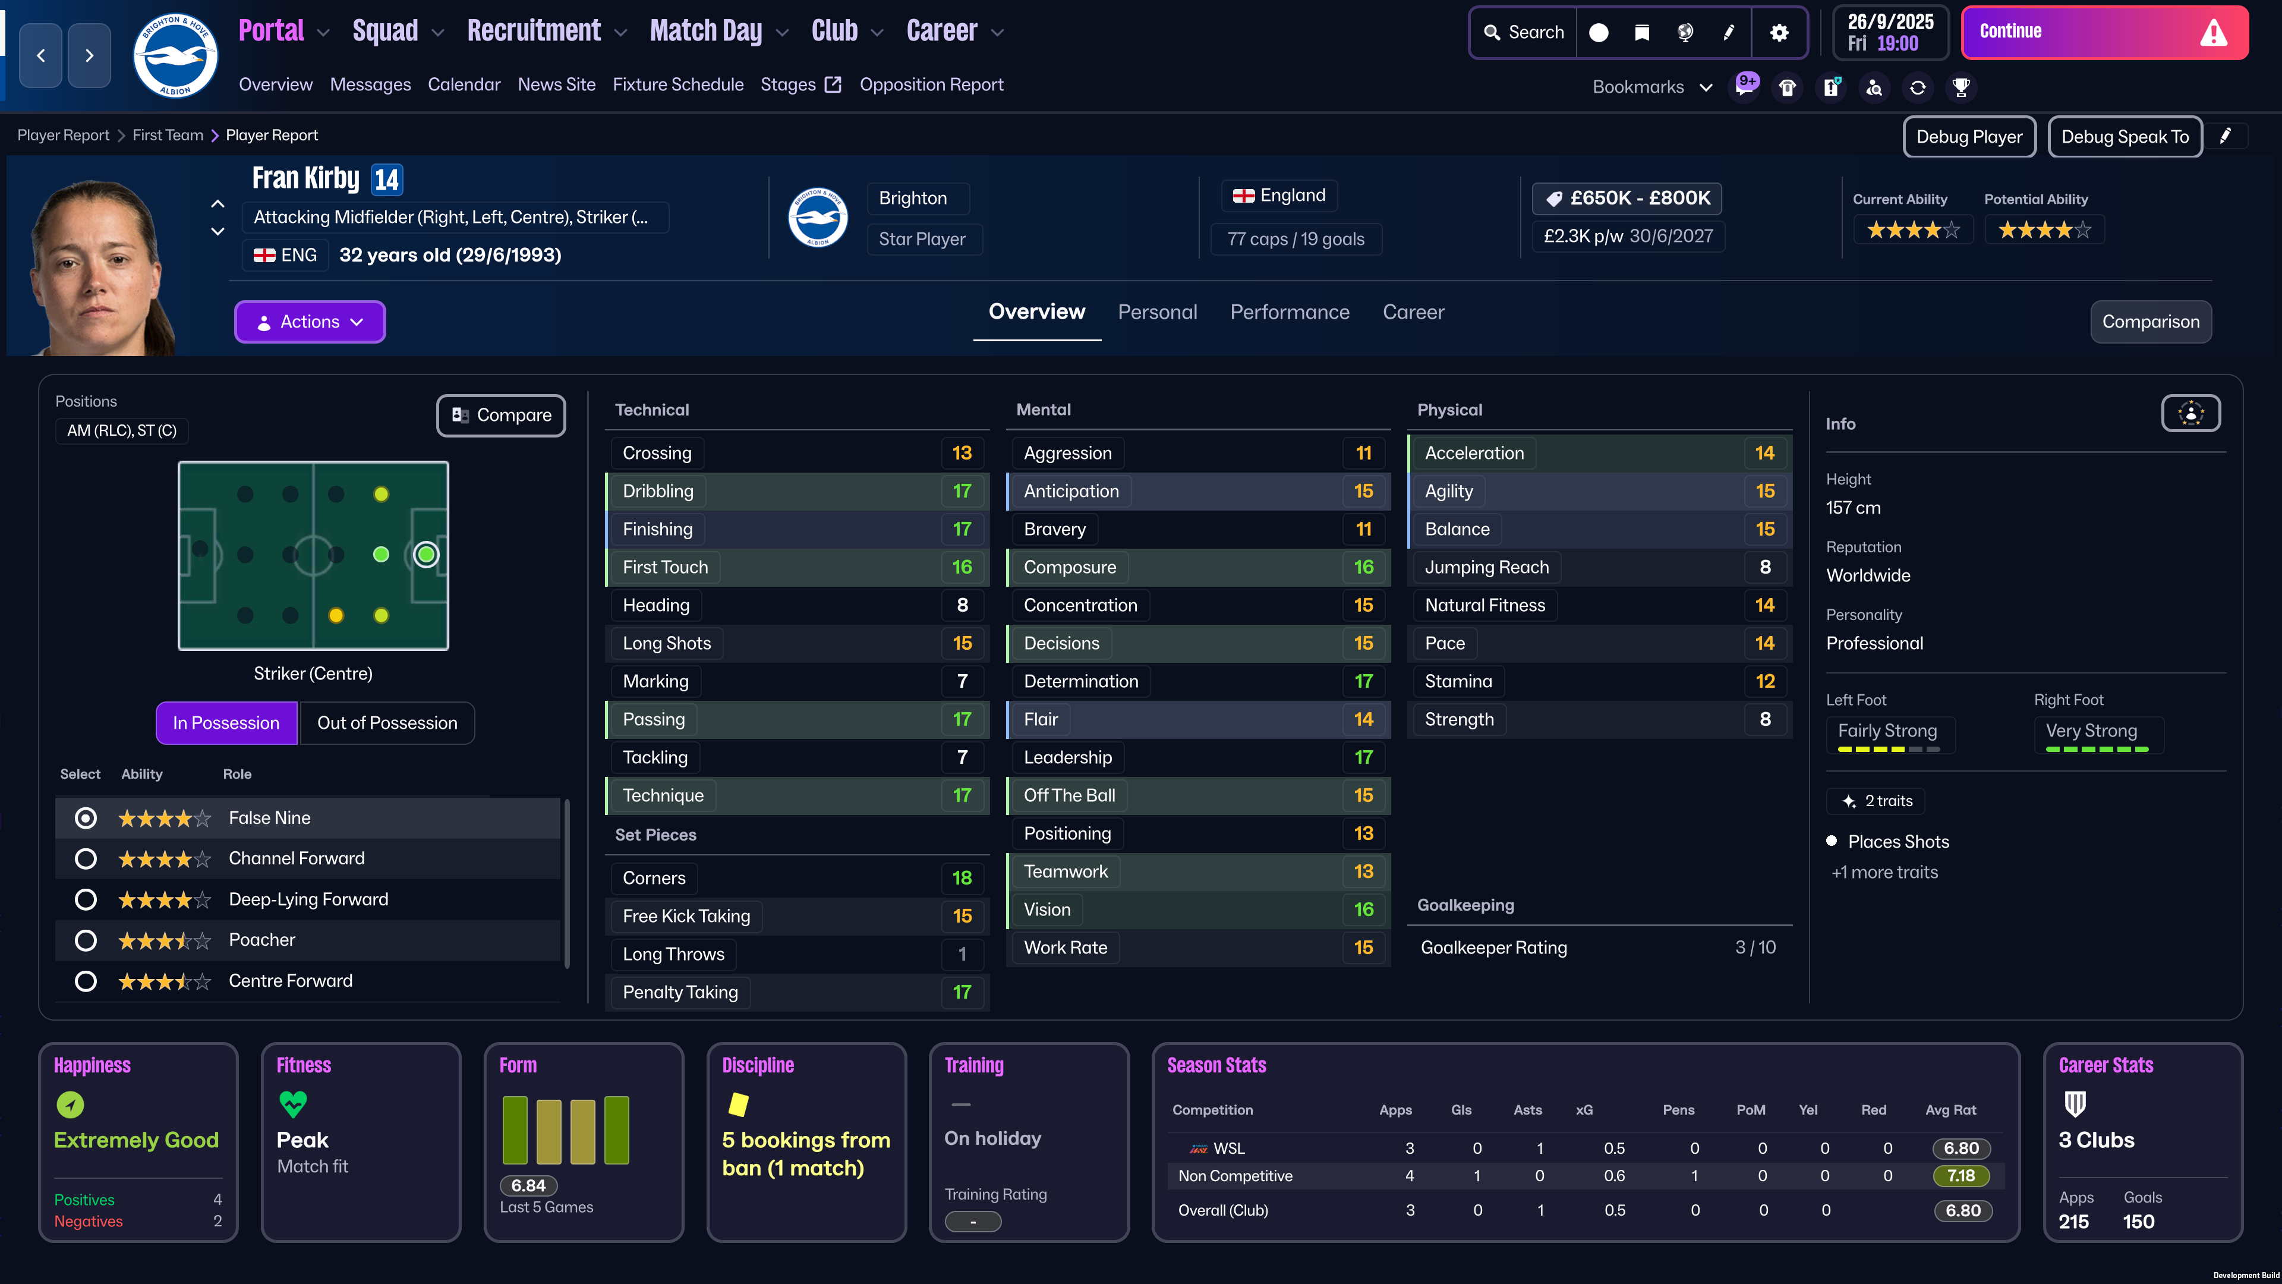This screenshot has height=1284, width=2282.
Task: Open the messages inbox icon with 9+ badge
Action: tap(1744, 87)
